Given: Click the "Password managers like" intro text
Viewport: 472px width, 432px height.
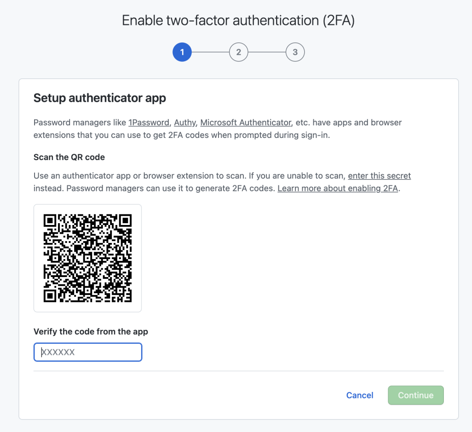Looking at the screenshot, I should tap(80, 123).
